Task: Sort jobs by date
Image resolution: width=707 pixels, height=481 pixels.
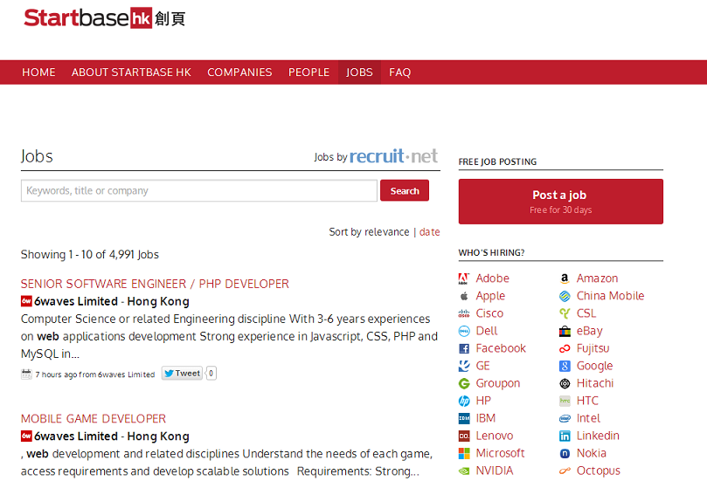Action: click(x=429, y=232)
